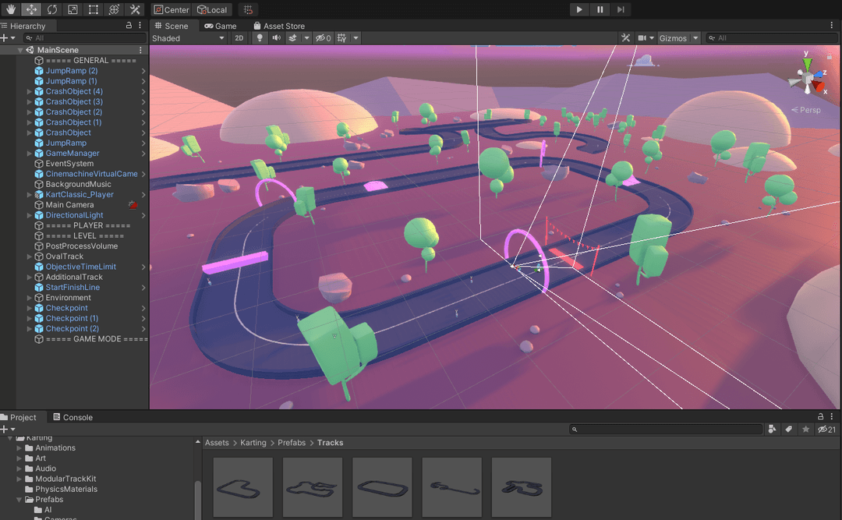Open the Console tab
Screen dimensions: 842x520
click(73, 417)
